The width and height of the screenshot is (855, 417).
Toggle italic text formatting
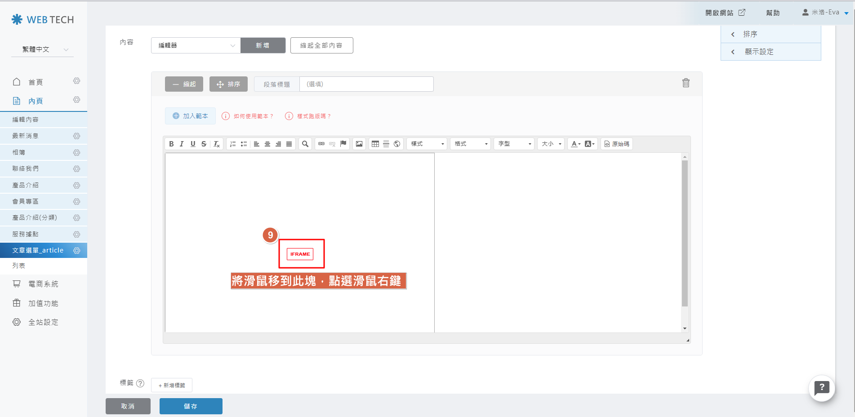pyautogui.click(x=182, y=144)
